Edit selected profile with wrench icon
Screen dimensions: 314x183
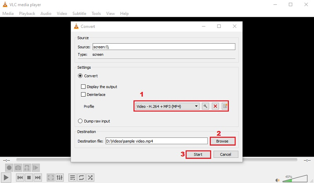205,106
